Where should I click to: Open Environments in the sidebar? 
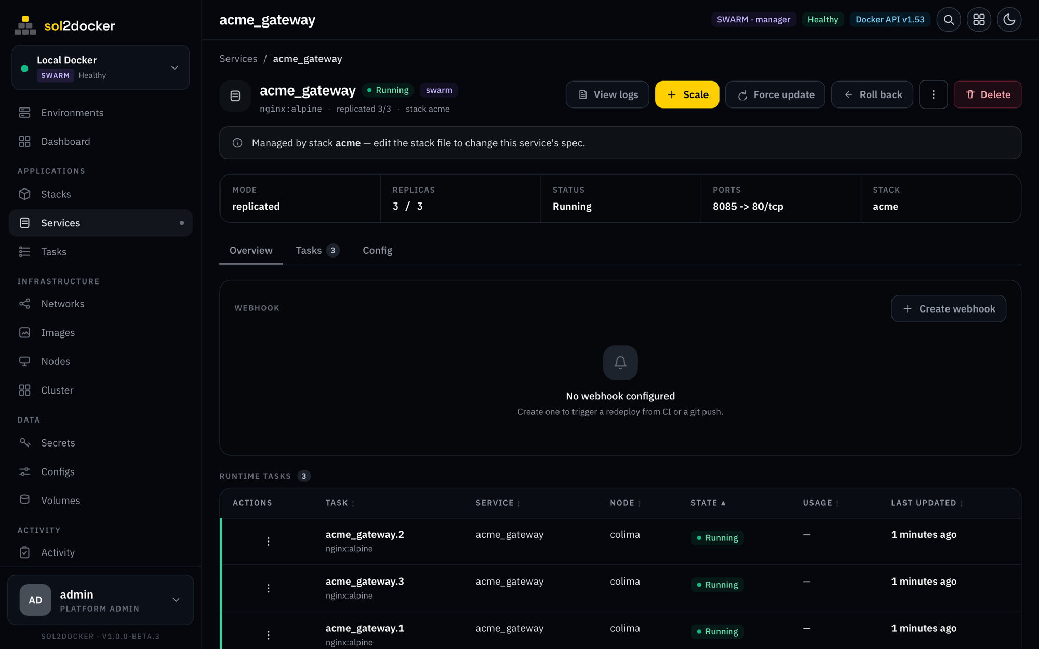pos(101,113)
